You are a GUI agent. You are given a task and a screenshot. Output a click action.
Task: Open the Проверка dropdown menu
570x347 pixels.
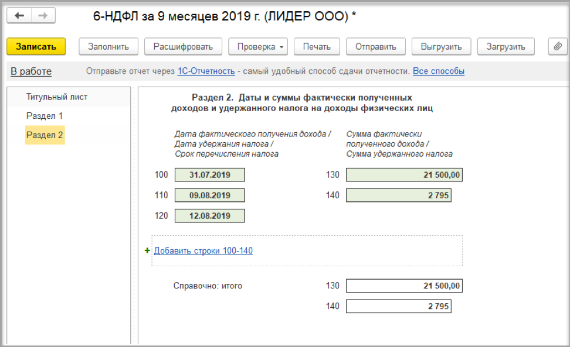pyautogui.click(x=258, y=46)
